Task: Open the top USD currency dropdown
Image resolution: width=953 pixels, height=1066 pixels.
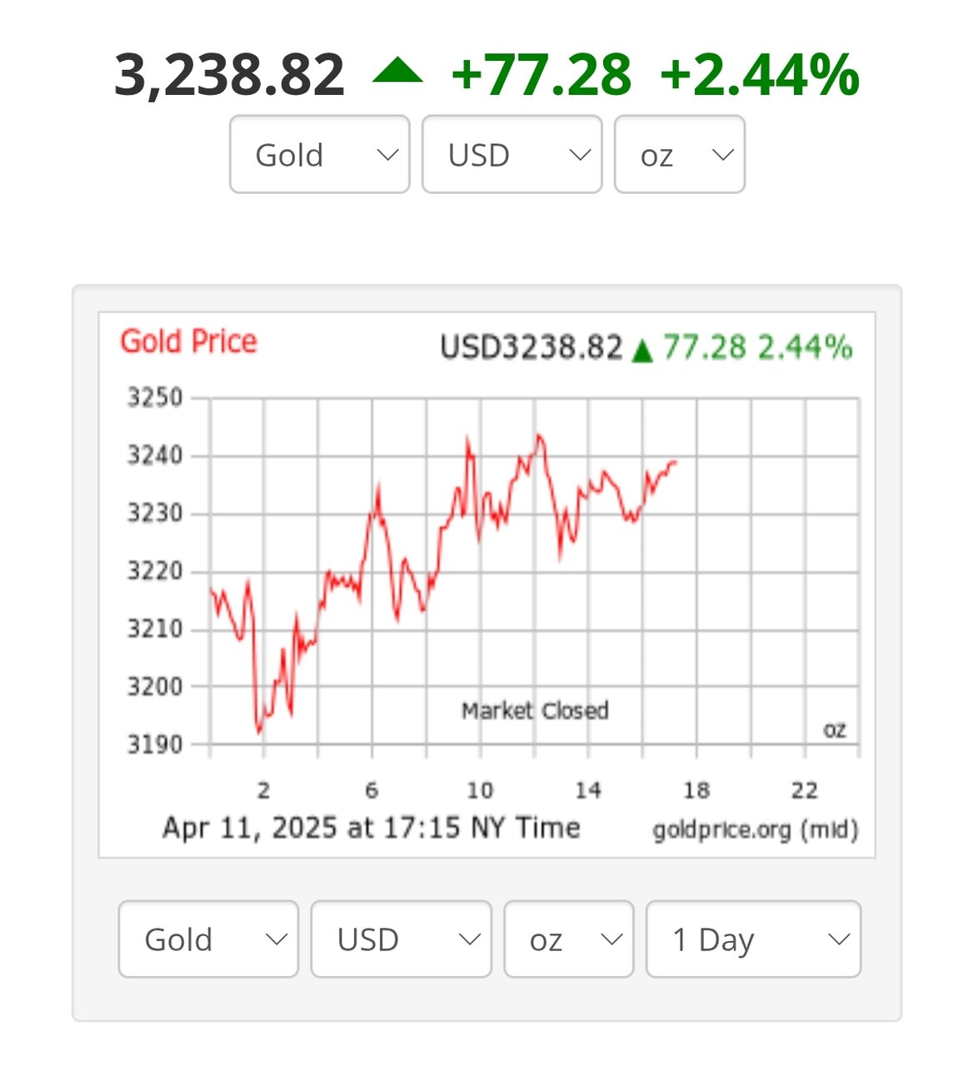Action: [x=511, y=155]
